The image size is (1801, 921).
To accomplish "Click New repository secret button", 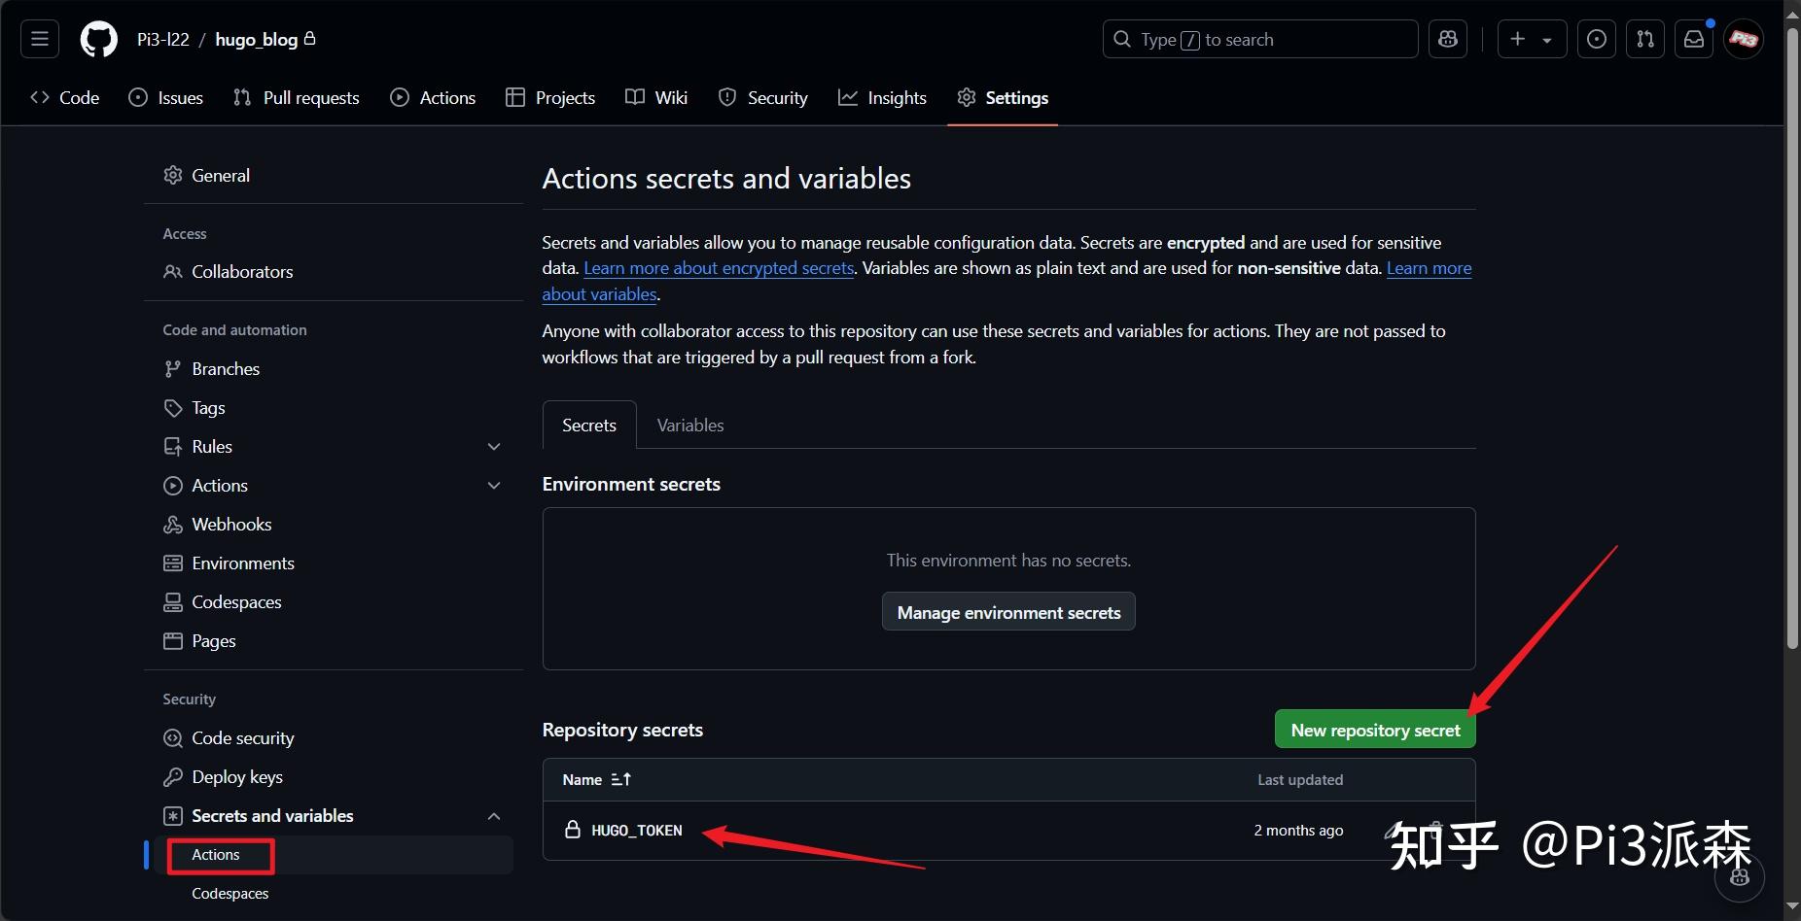I will click(x=1374, y=730).
